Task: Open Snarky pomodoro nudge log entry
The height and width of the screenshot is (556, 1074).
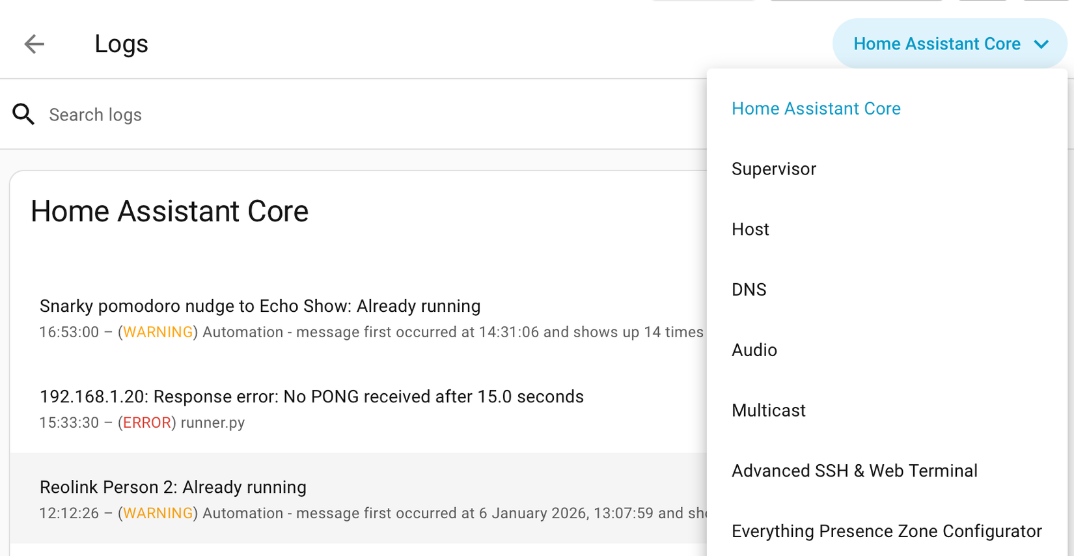Action: click(x=260, y=307)
